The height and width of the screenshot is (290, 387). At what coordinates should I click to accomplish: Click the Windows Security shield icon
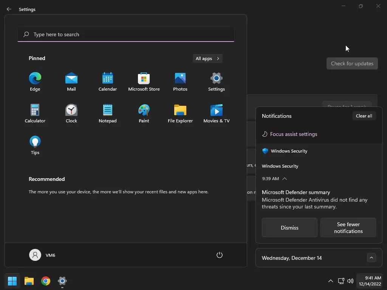click(265, 151)
